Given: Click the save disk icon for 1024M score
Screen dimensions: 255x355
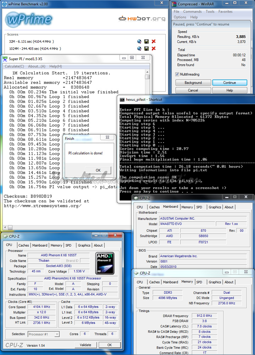Looking at the screenshot, I should 147,48.
